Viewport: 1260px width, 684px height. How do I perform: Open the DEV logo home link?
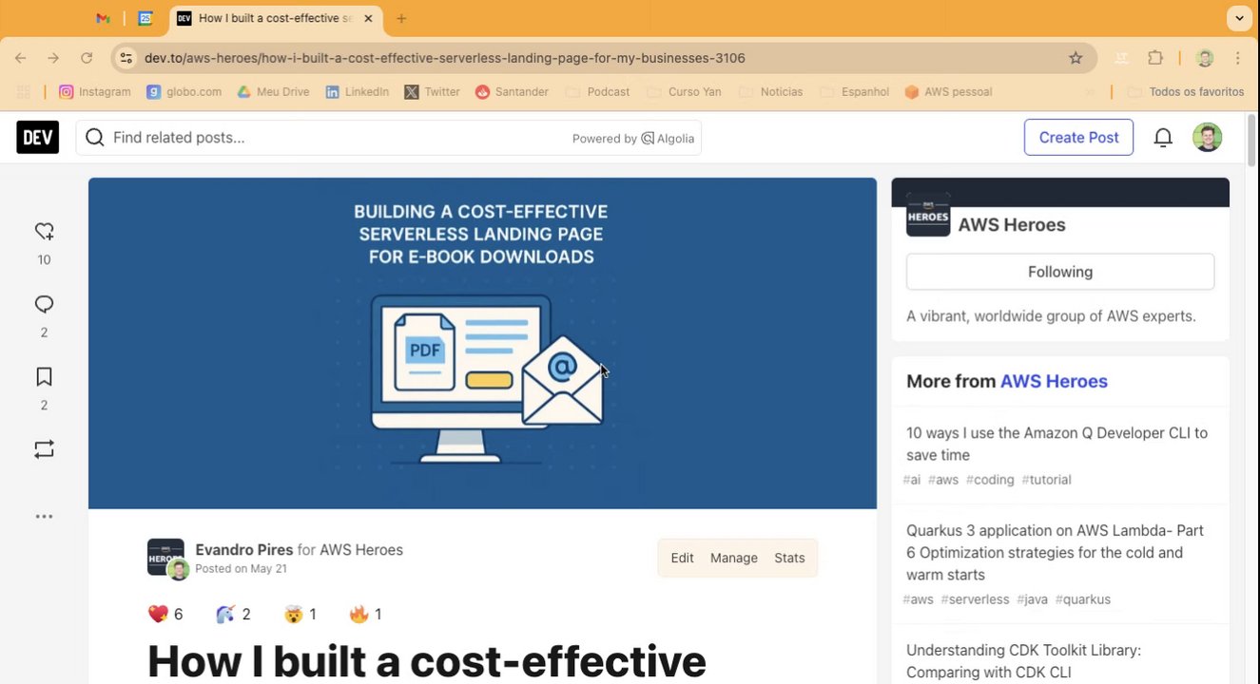tap(37, 137)
